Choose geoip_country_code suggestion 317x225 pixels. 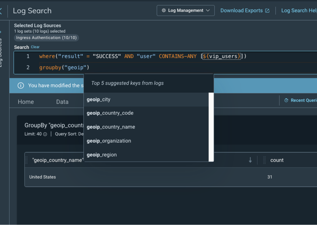110,113
